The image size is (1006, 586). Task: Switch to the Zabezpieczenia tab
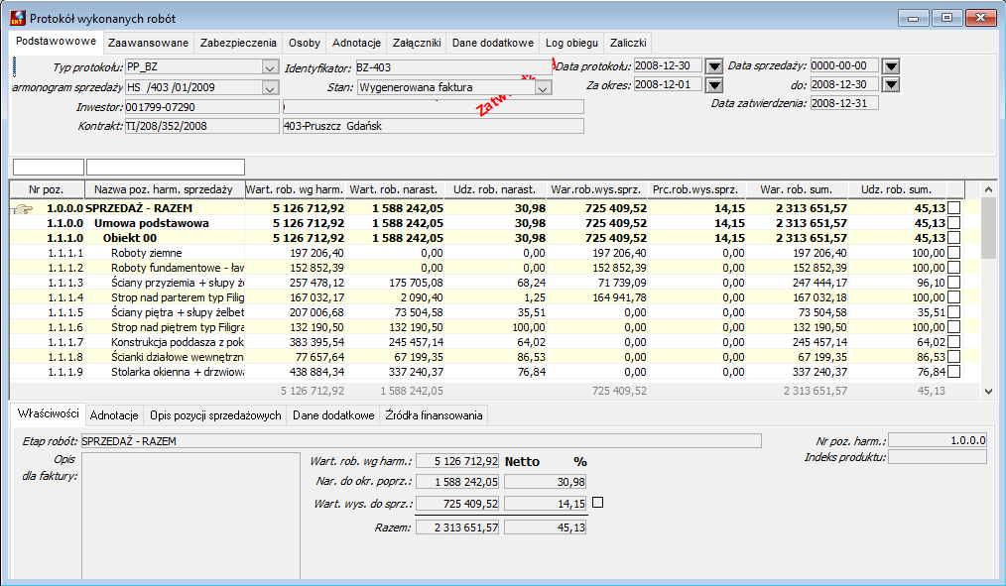tap(238, 43)
